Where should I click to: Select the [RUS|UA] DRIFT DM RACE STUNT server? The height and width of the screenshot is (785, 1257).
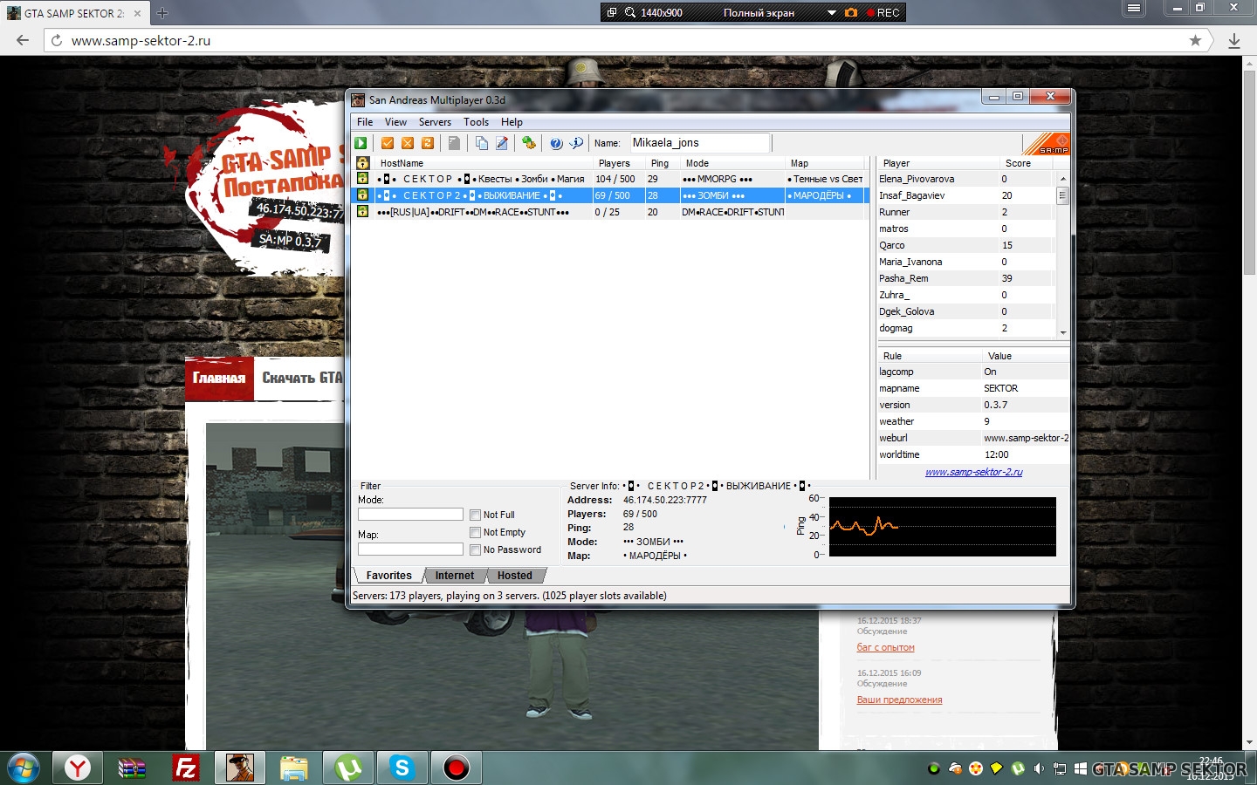pos(609,212)
